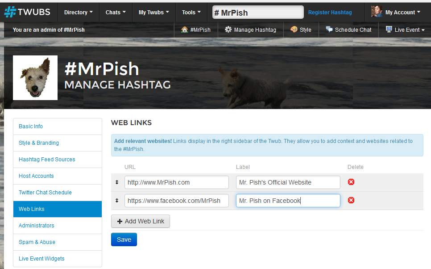Open the Chats dropdown menu
The image size is (431, 269).
pyautogui.click(x=116, y=13)
